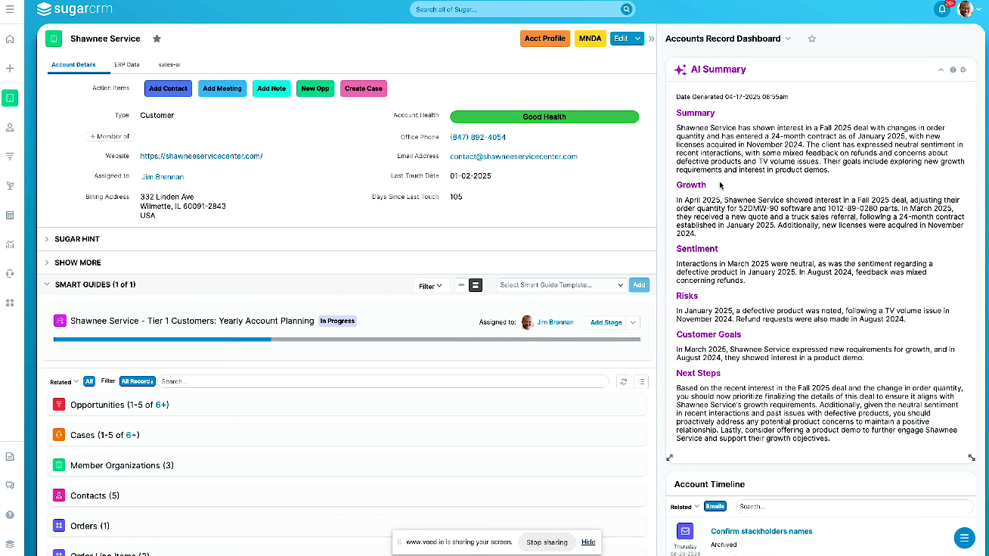Toggle the All Records filter pill
Image resolution: width=989 pixels, height=556 pixels.
click(x=137, y=381)
